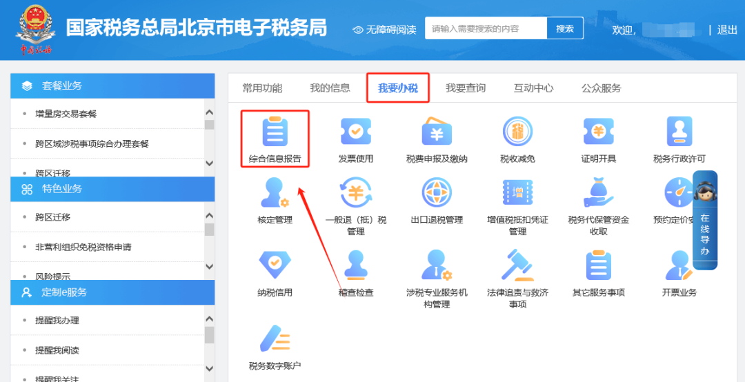Open the 核定管理 icon

point(275,192)
